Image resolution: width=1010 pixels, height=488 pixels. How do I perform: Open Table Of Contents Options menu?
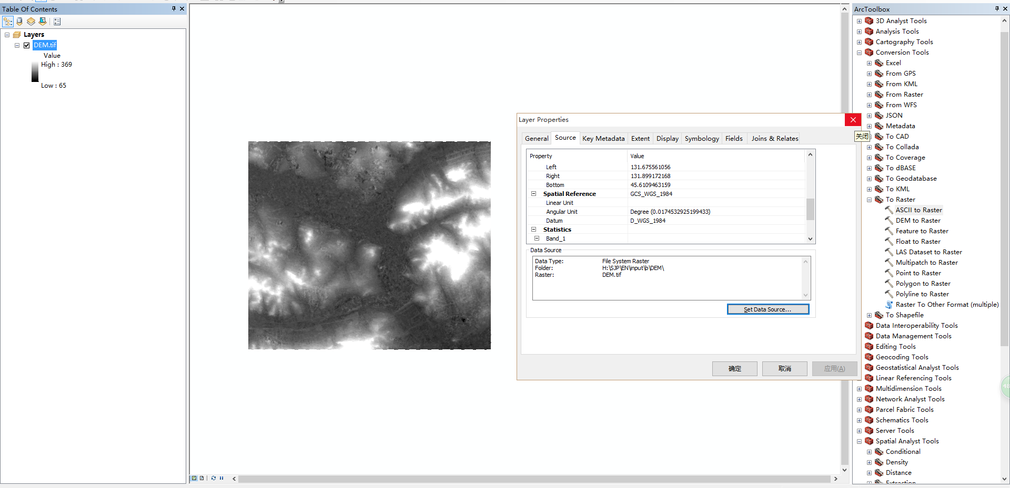click(57, 21)
